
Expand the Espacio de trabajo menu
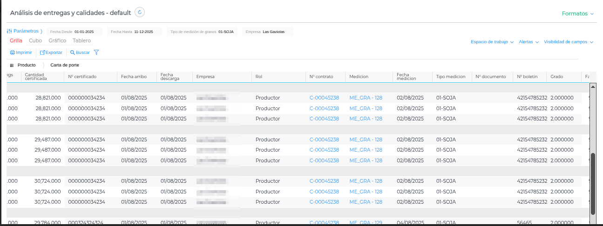[x=492, y=42]
